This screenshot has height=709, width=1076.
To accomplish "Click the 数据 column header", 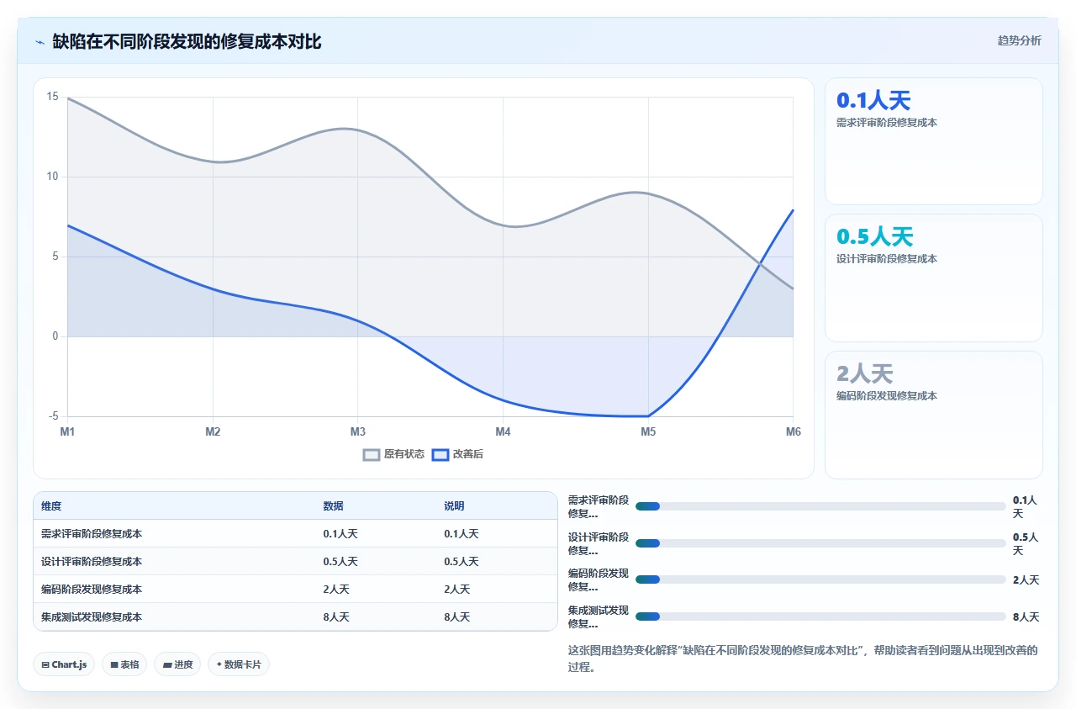I will pyautogui.click(x=333, y=506).
